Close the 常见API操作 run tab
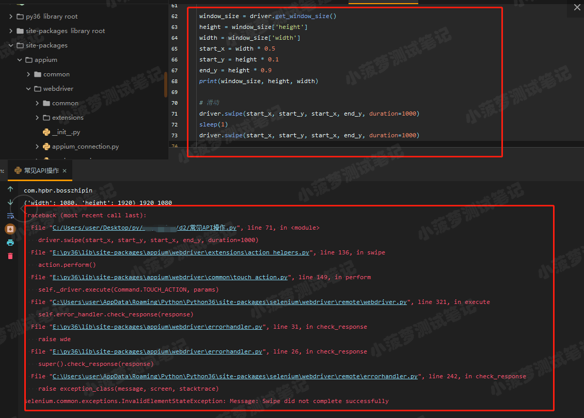 pos(65,171)
